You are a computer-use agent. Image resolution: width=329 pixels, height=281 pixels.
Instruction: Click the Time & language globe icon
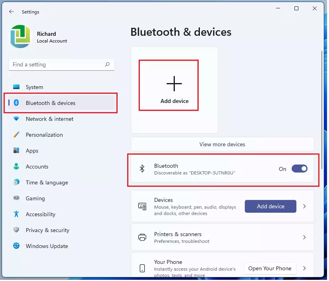click(x=16, y=183)
